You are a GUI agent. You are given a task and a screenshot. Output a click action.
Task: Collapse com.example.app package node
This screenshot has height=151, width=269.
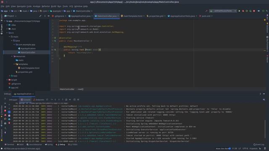(14, 45)
